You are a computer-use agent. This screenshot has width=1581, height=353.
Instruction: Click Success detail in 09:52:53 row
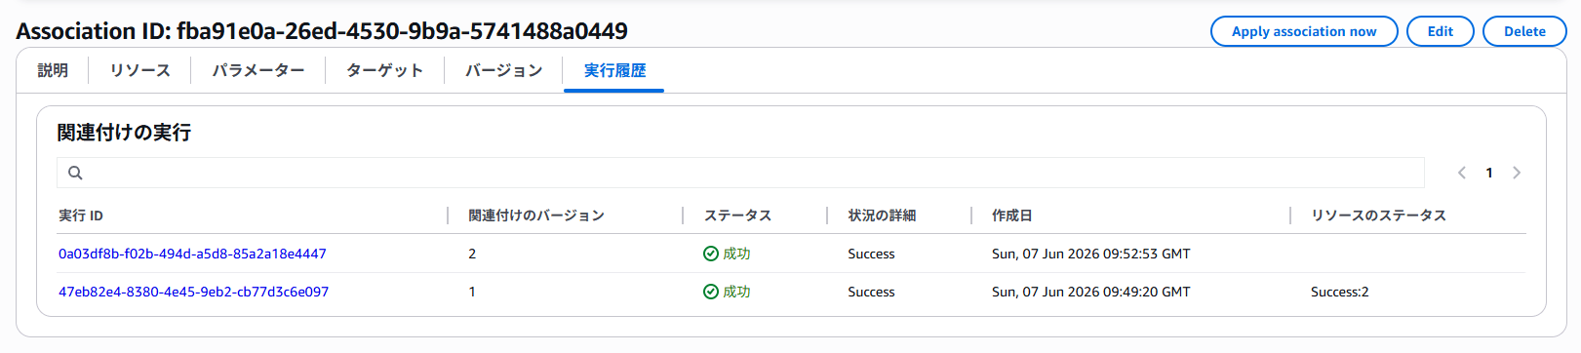point(871,254)
